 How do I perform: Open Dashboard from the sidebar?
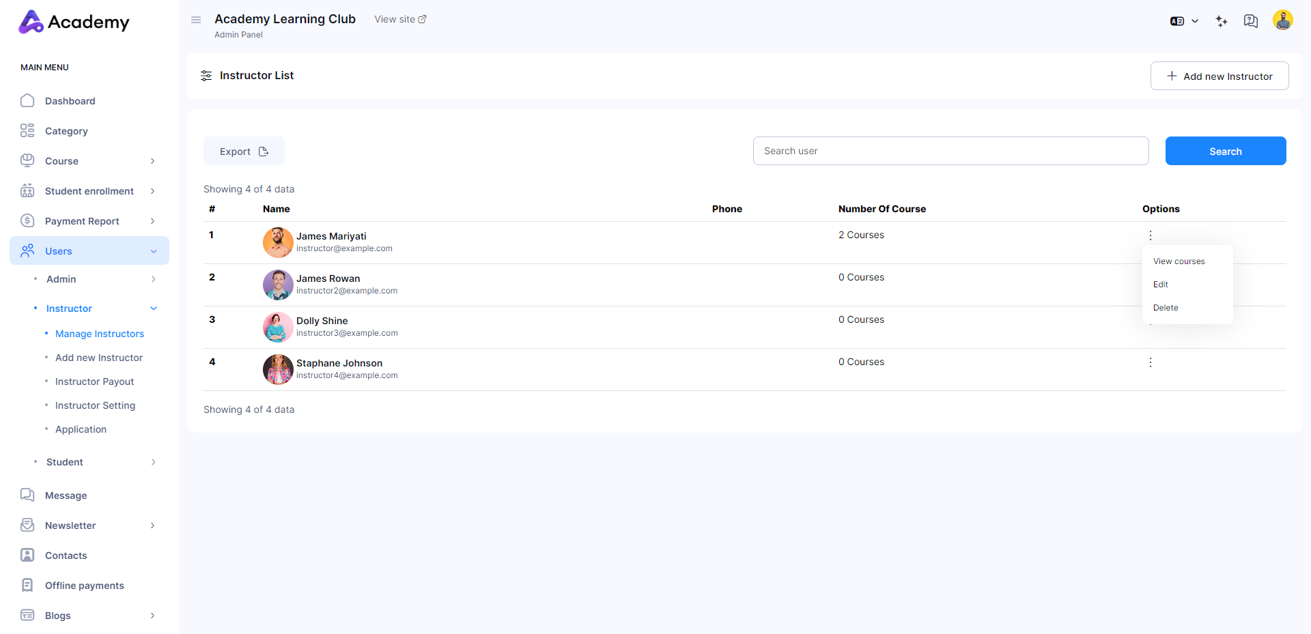70,101
